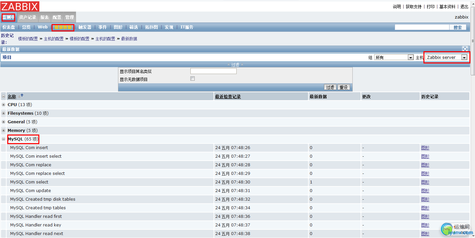
Task: Open 图形 for MySQL Com insert
Action: (x=425, y=148)
